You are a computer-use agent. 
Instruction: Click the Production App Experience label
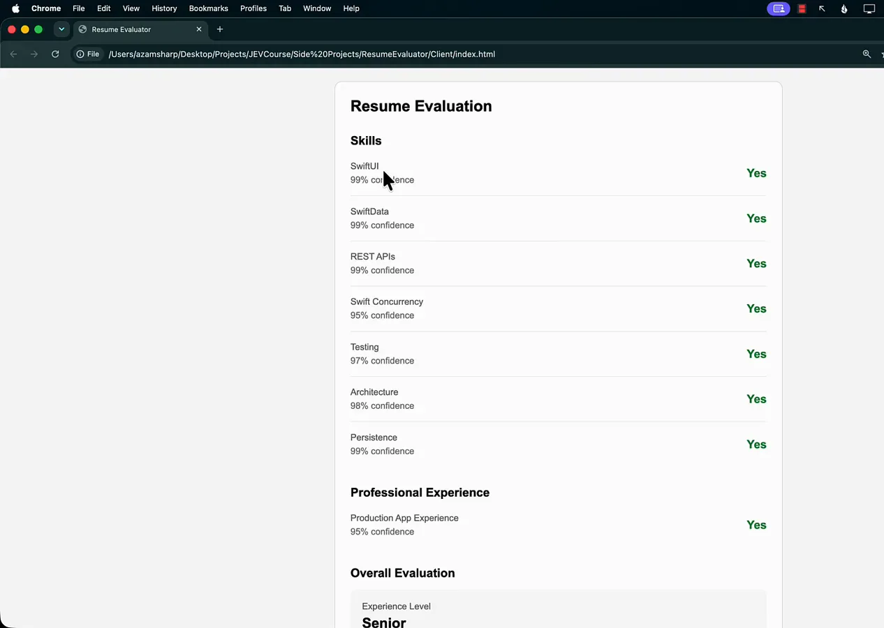point(404,518)
